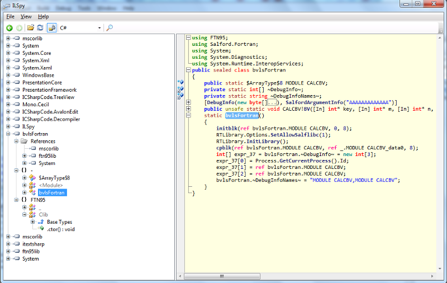Select the itextsharp assembly in tree
Image resolution: width=447 pixels, height=283 pixels.
(x=35, y=244)
